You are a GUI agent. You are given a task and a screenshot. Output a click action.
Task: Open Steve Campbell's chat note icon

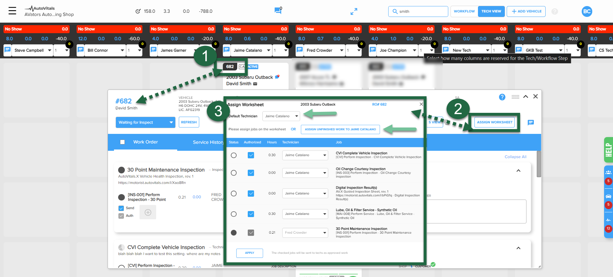(x=8, y=50)
